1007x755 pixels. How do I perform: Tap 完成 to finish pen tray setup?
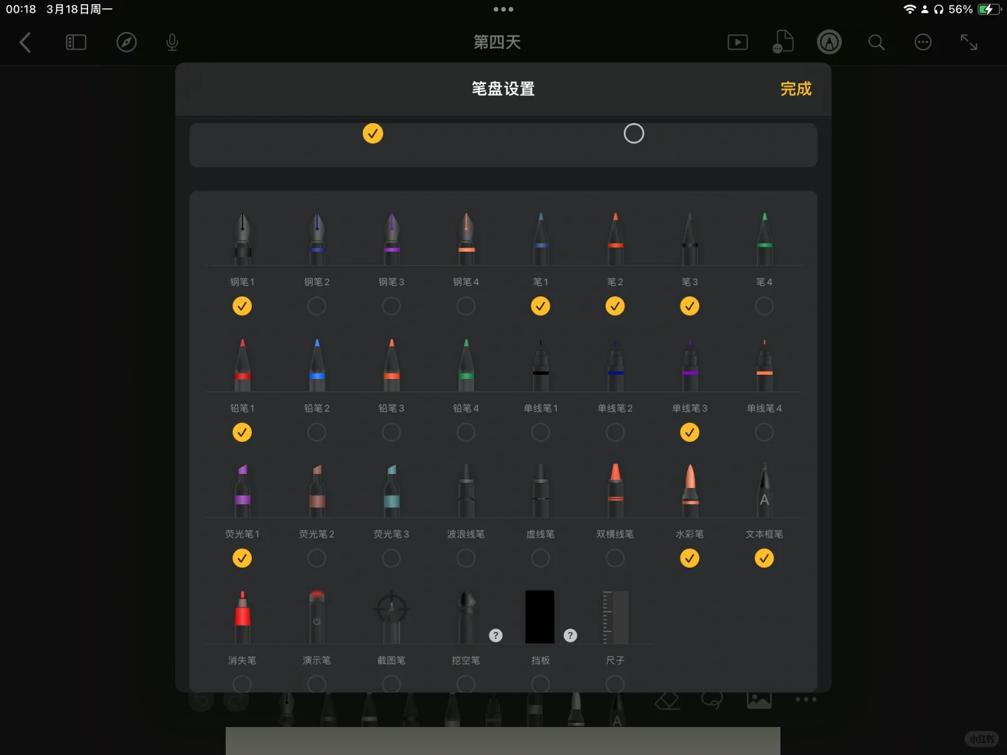click(x=795, y=89)
